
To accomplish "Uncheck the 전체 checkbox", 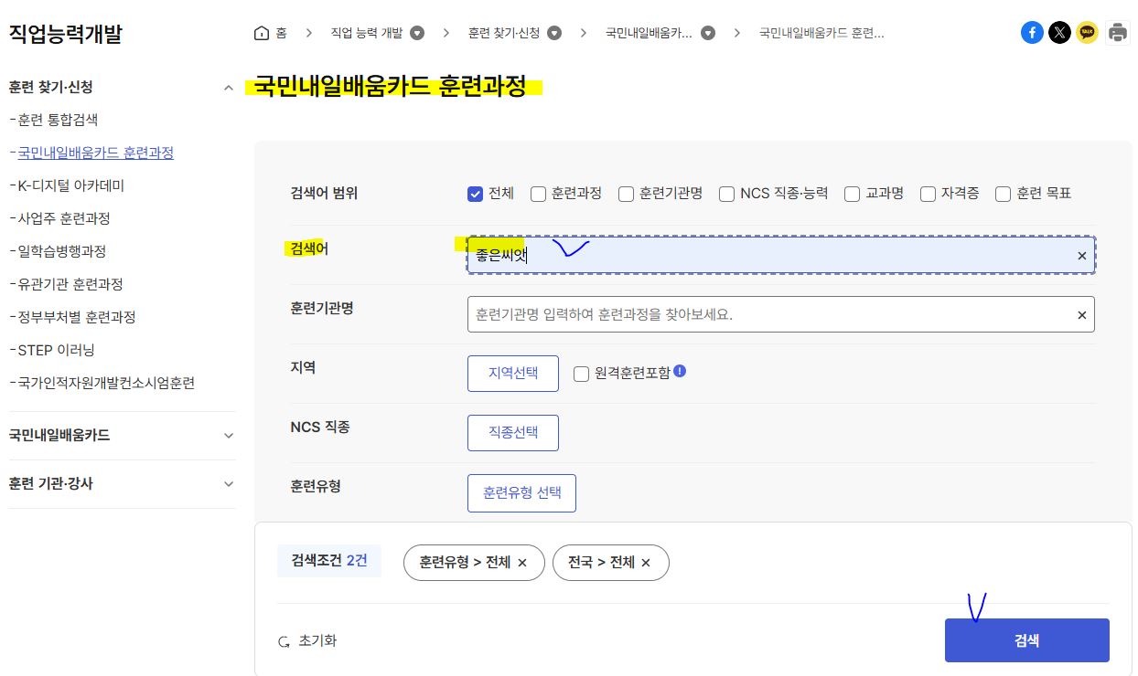I will 475,194.
